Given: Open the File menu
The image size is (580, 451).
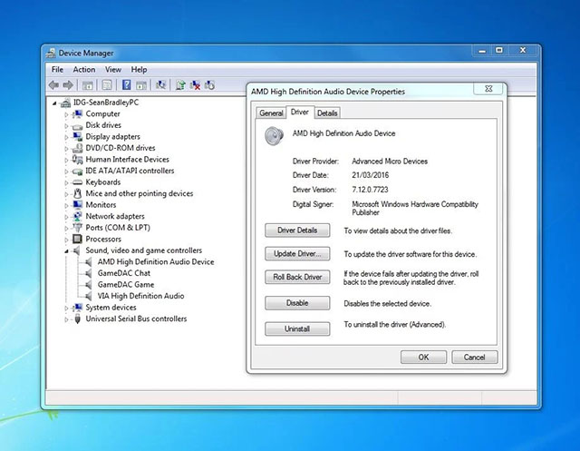Looking at the screenshot, I should (x=57, y=70).
